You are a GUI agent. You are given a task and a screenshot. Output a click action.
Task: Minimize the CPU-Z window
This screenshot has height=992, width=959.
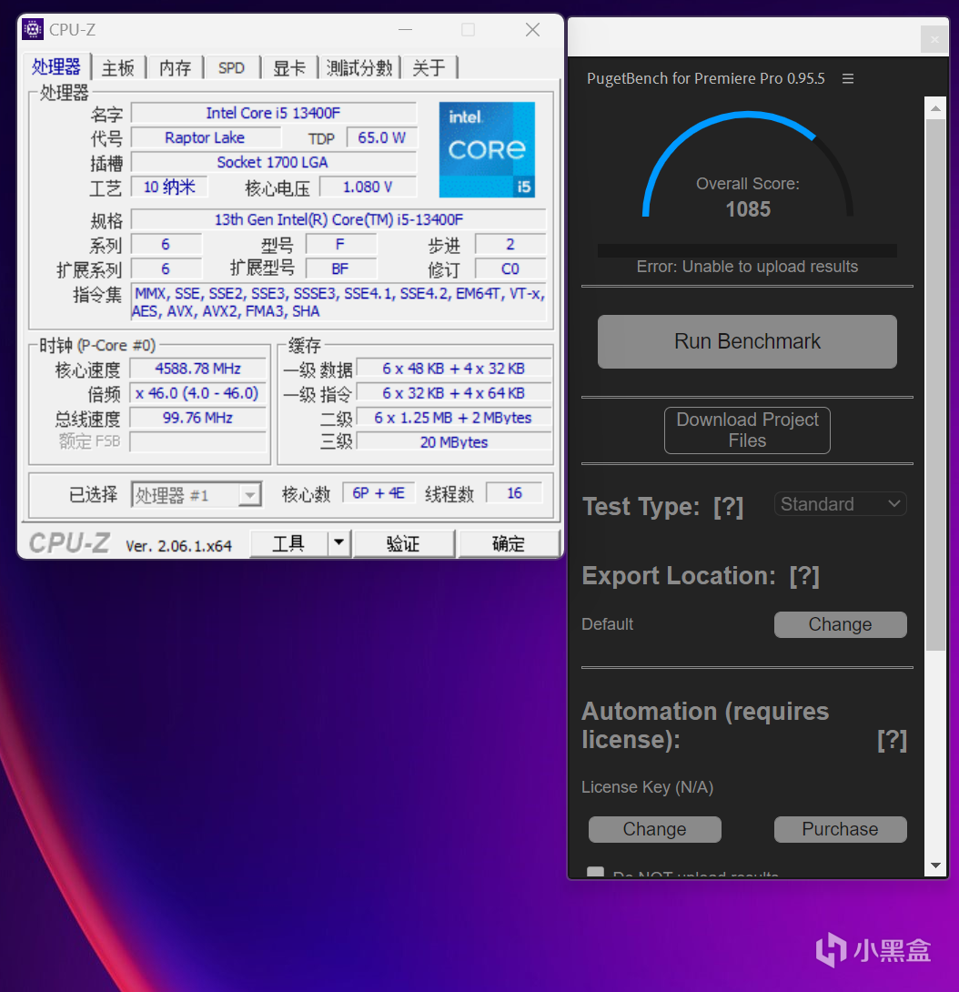(406, 30)
